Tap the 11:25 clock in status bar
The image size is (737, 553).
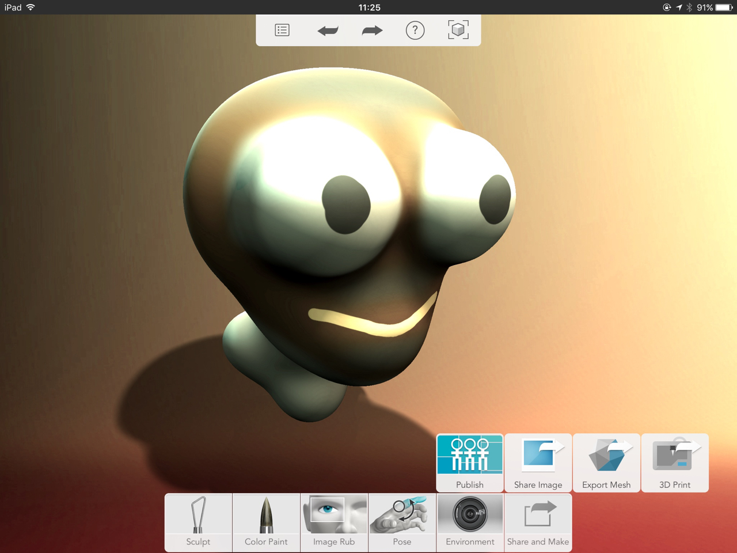369,7
